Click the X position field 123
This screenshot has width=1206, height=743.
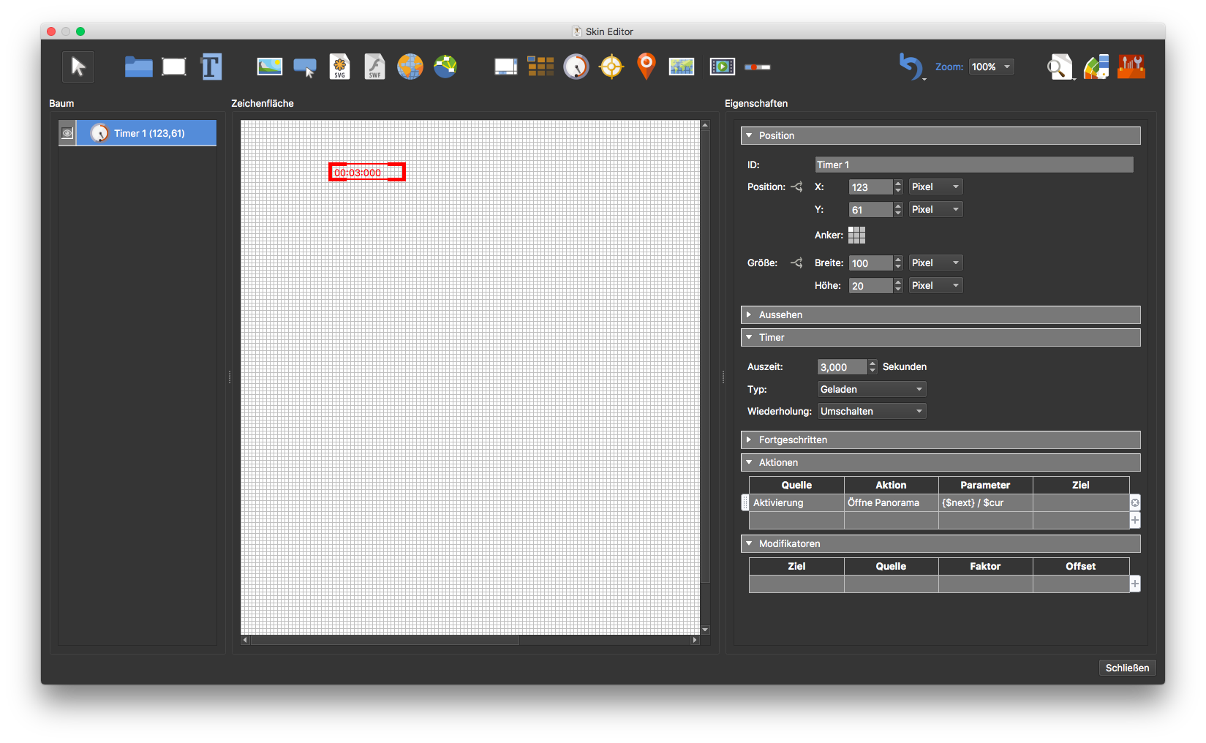[870, 187]
